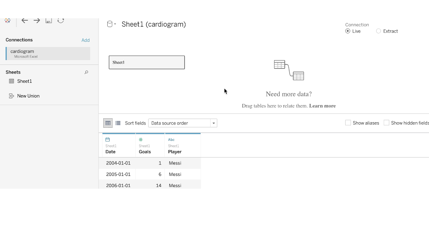Click Messi in the 2005-01-01 row
Screen dimensions: 429x242
tap(175, 174)
